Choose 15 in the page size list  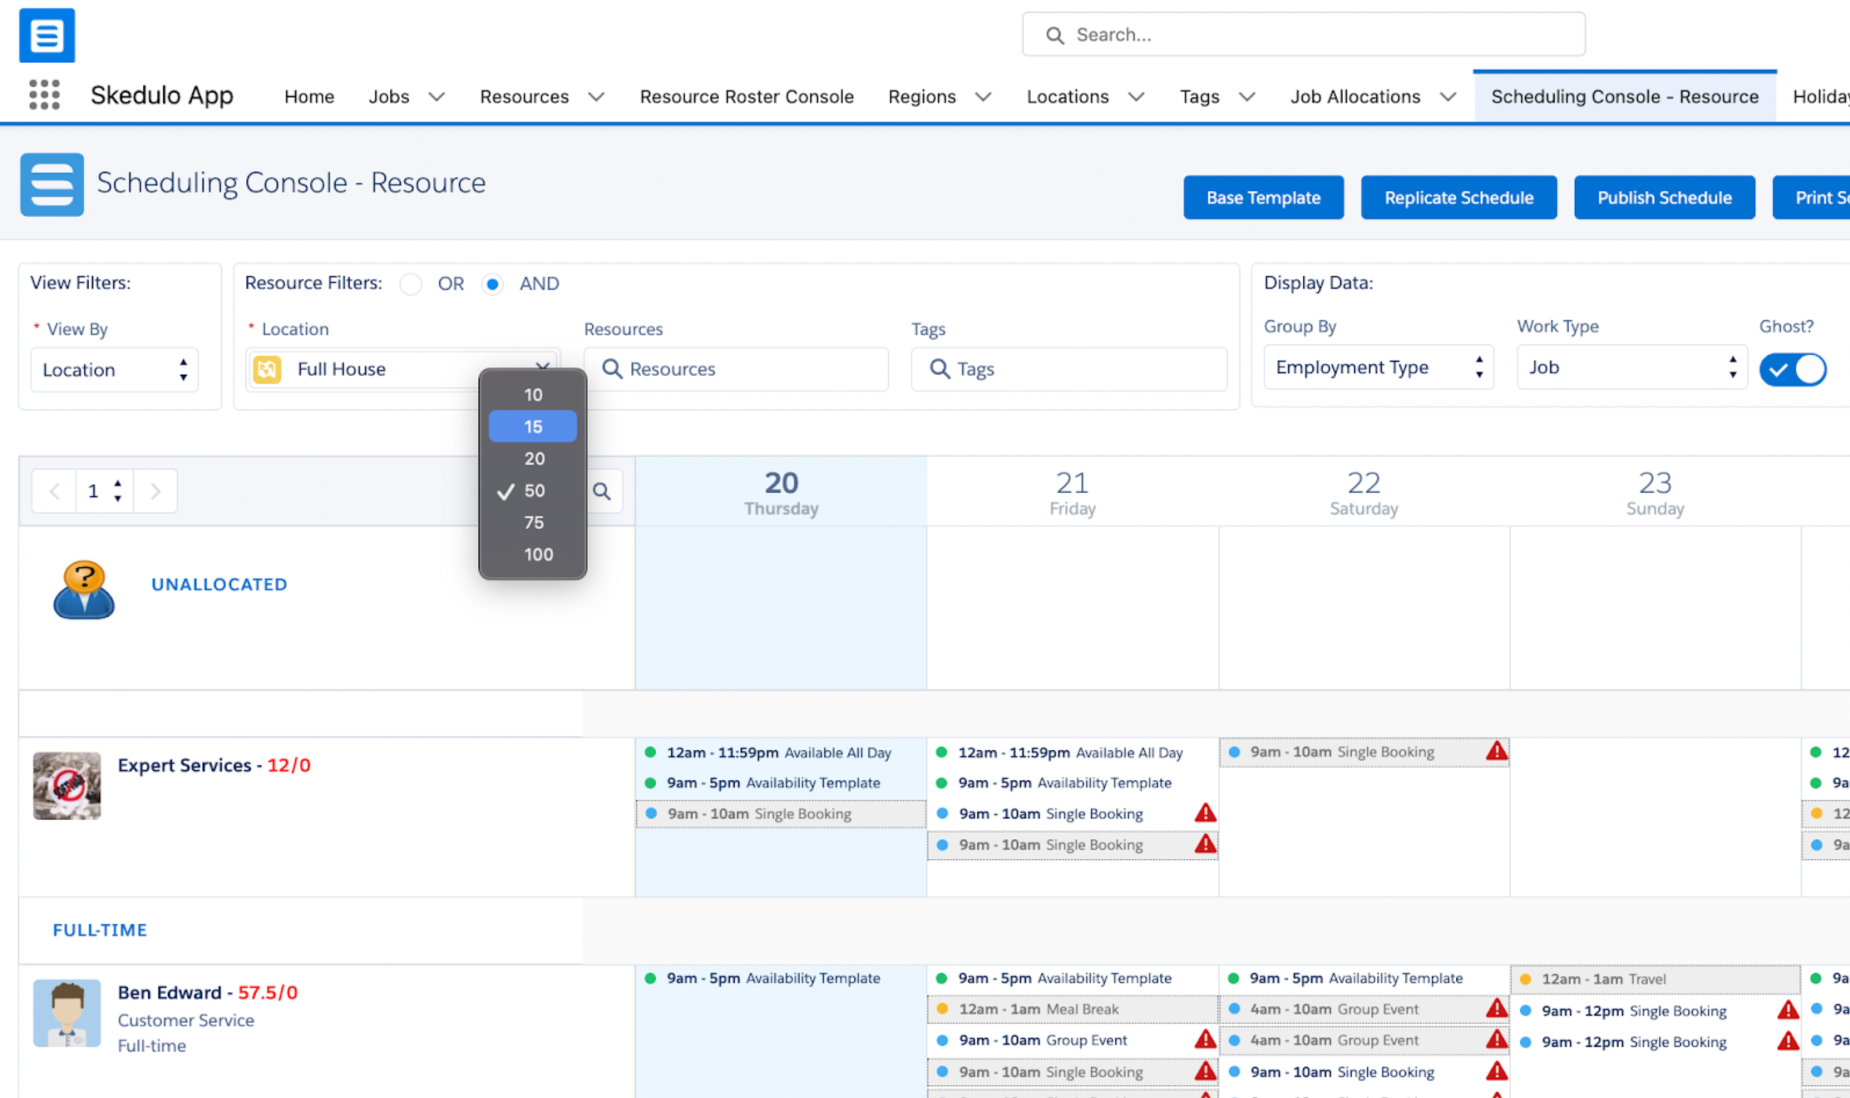pos(533,426)
